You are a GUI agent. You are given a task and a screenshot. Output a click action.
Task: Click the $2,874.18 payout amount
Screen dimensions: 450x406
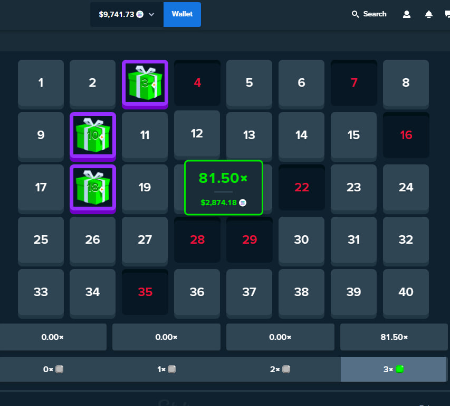(219, 202)
